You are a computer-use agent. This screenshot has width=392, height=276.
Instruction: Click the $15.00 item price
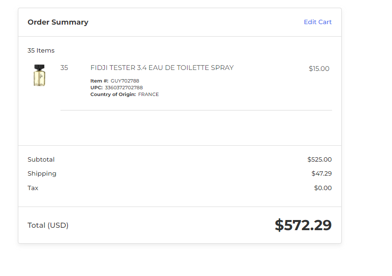(319, 69)
